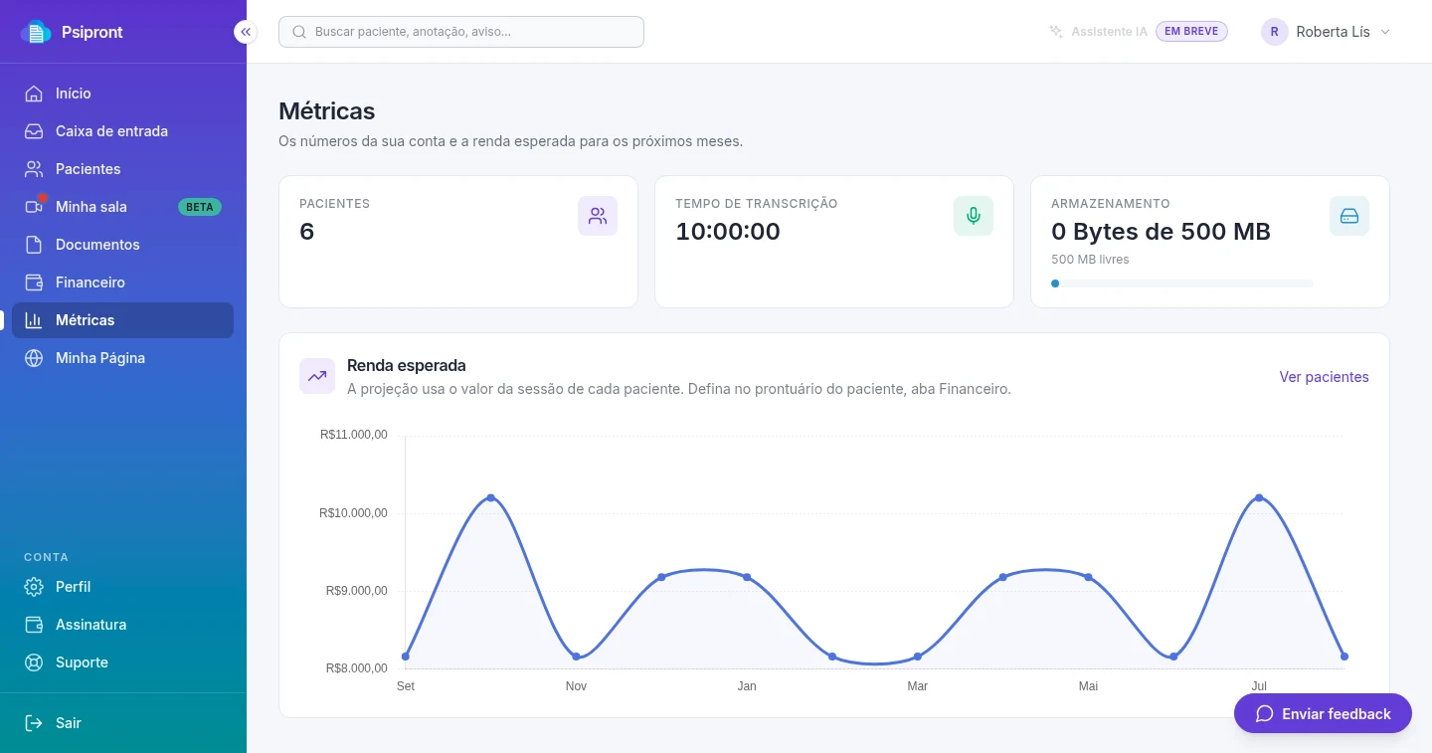Click the purple patients icon in Pacientes card

pos(598,216)
